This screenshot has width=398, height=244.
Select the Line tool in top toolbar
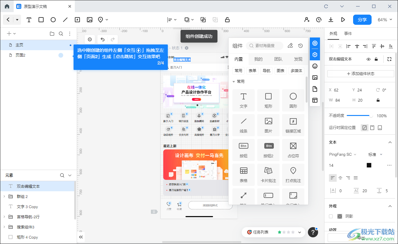pyautogui.click(x=65, y=20)
